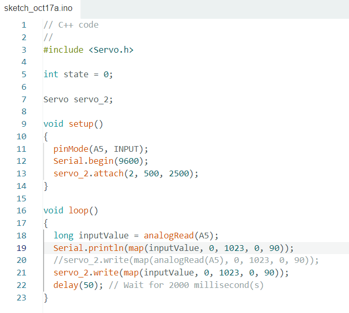Click Serial.begin(9600) on line 12
The height and width of the screenshot is (313, 349).
click(x=101, y=161)
